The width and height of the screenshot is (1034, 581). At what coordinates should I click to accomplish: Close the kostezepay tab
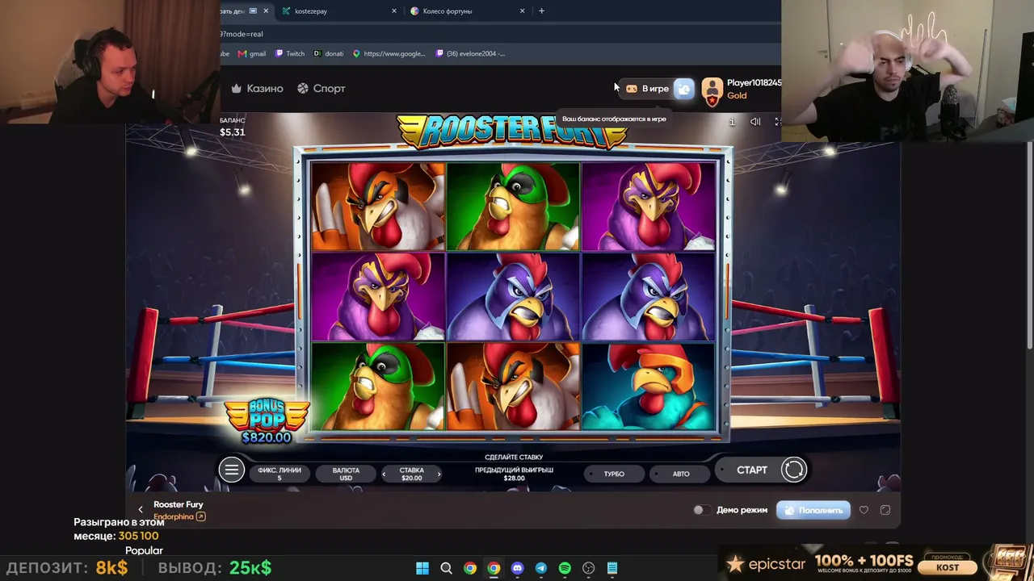coord(394,11)
